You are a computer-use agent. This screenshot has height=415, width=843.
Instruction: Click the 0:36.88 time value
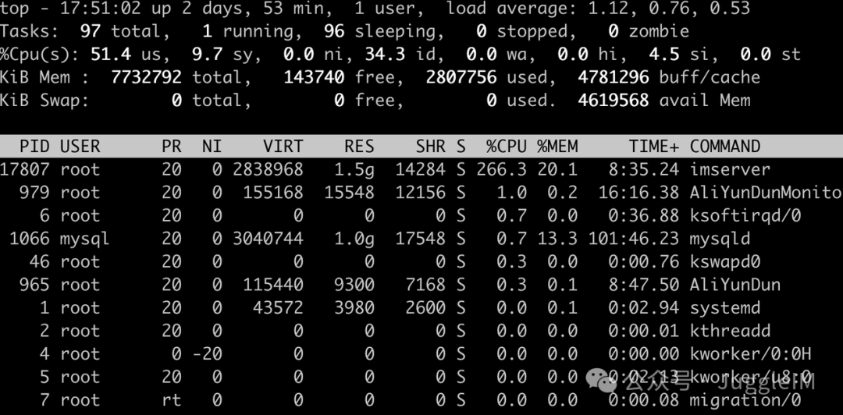click(643, 215)
